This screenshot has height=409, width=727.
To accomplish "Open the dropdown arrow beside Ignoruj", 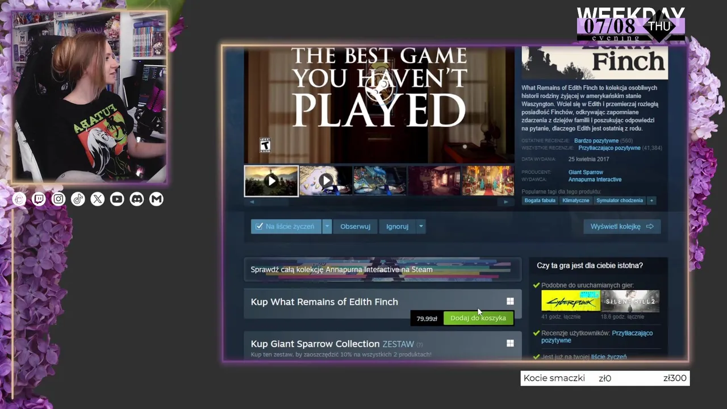I will 420,227.
